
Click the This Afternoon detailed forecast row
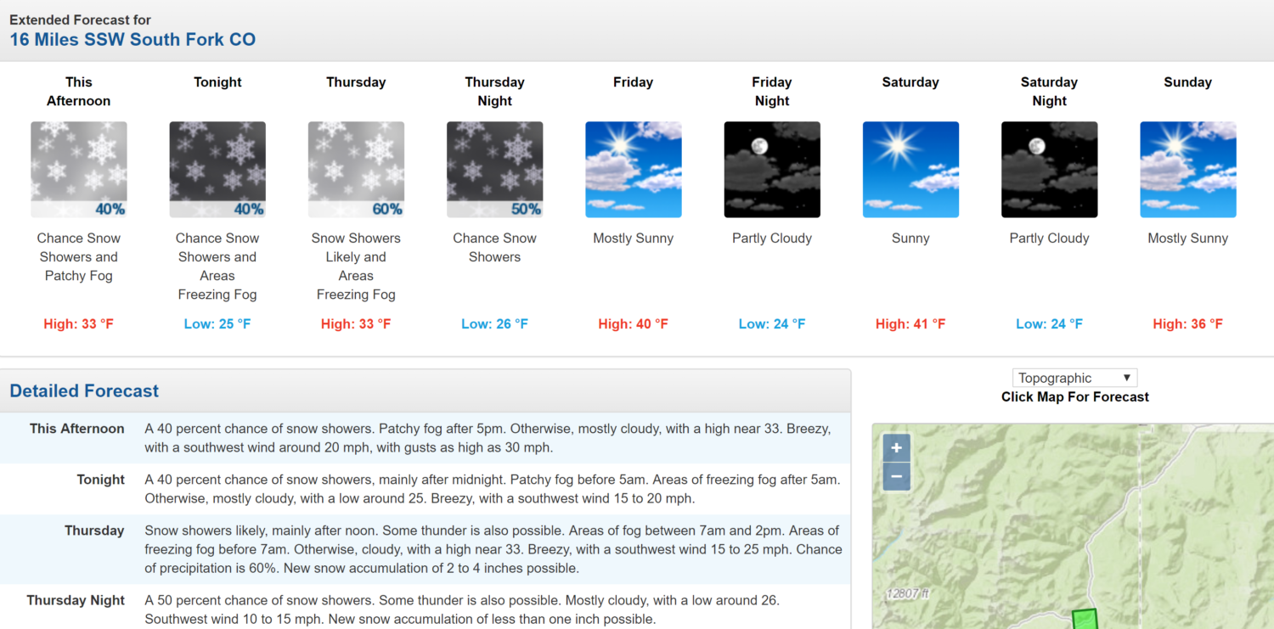tap(425, 438)
